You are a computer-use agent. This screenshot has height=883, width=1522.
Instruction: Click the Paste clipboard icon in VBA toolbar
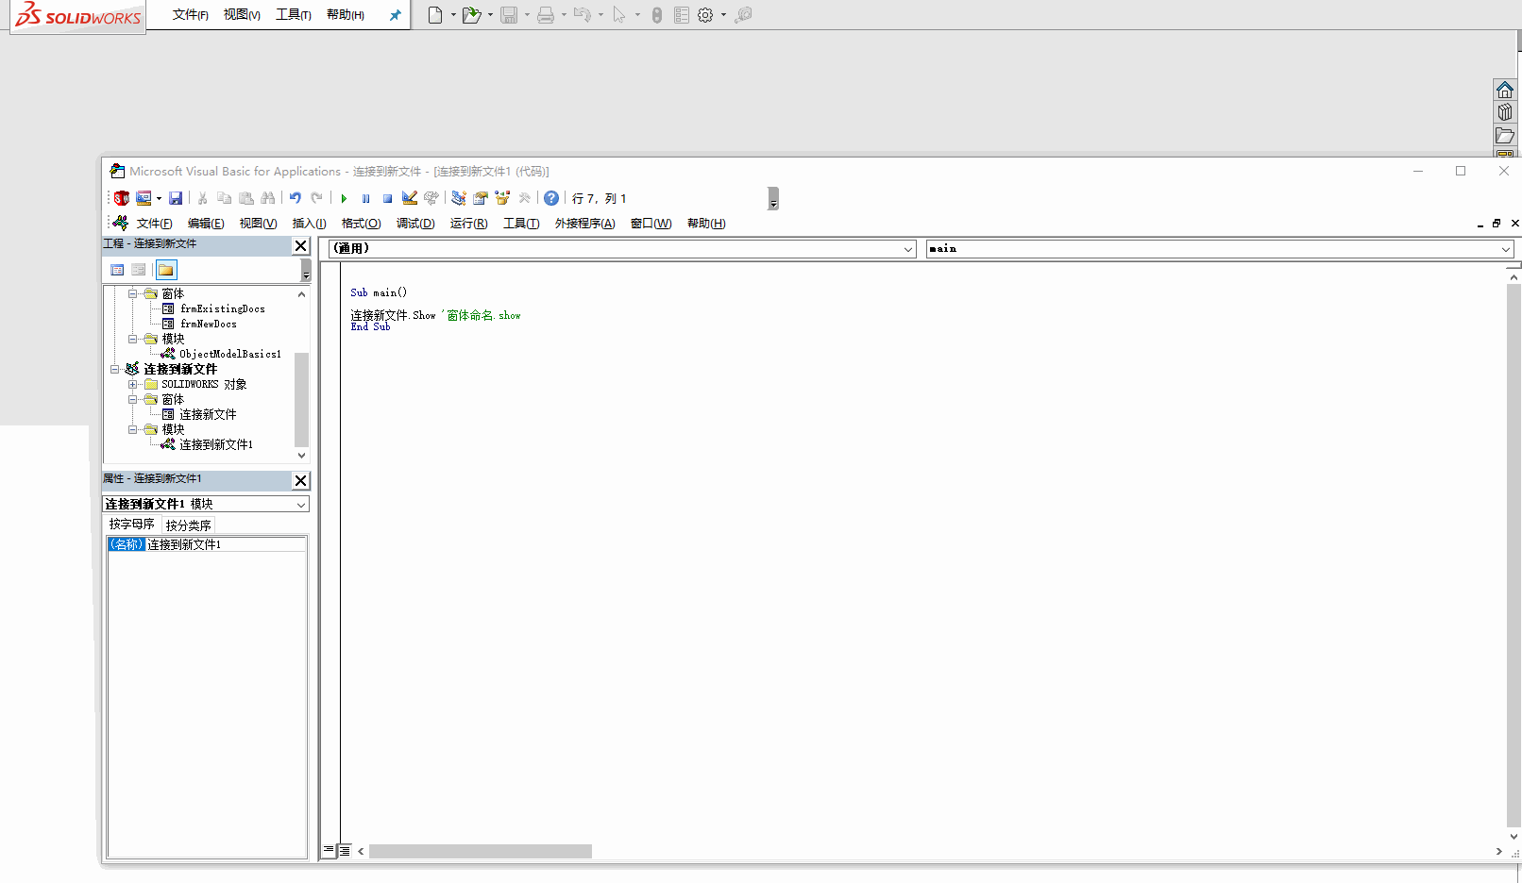tap(246, 198)
